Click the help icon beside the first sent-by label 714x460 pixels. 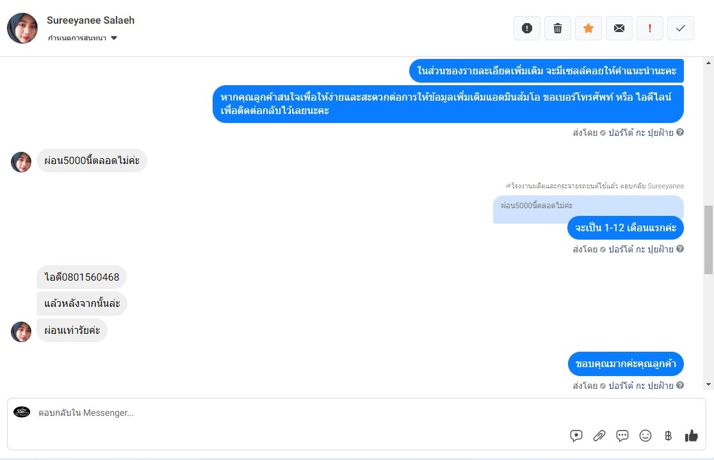click(x=680, y=132)
